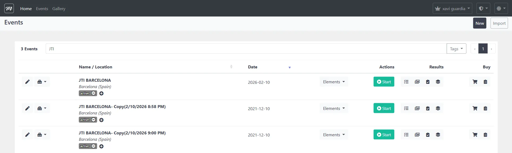Click the clipboard buy icon in third row
512x153 pixels.
485,135
